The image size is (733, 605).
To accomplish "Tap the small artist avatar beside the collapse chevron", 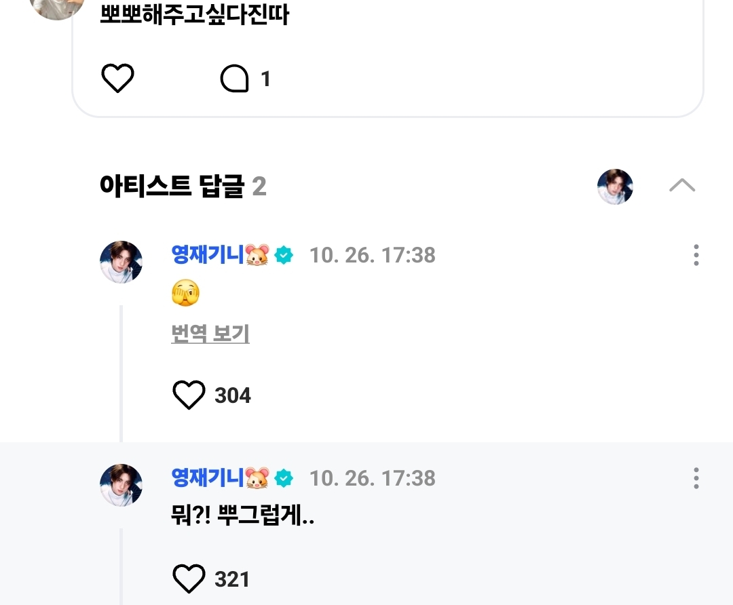I will [x=615, y=187].
